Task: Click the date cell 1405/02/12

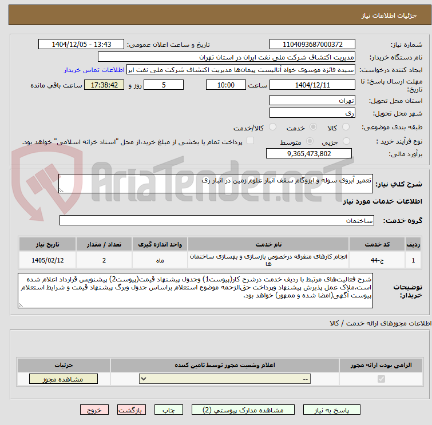Action: (x=47, y=260)
